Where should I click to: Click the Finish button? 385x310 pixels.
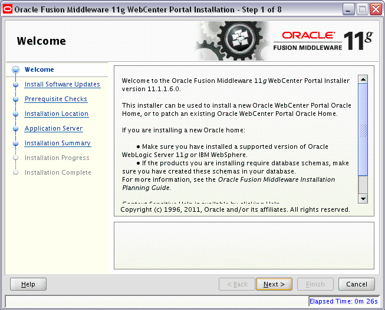pos(315,284)
